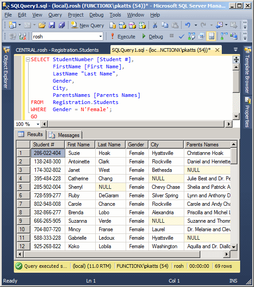254x287 pixels.
Task: Execute the current query
Action: 123,37
